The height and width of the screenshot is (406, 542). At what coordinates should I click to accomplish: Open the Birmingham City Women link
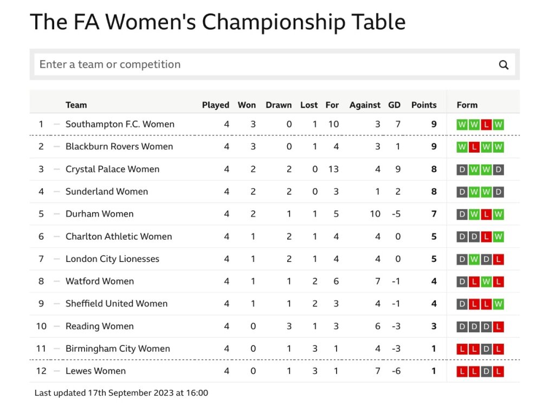click(x=118, y=349)
